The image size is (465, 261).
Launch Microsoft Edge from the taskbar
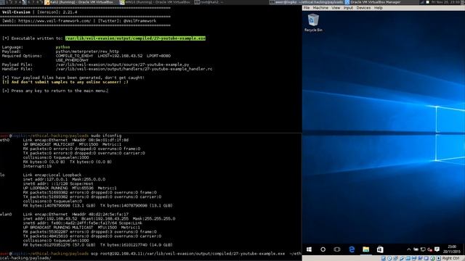coord(352,249)
